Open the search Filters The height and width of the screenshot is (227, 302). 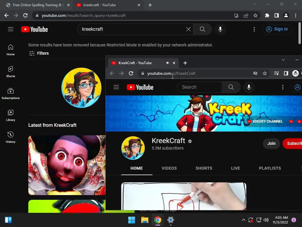39,53
